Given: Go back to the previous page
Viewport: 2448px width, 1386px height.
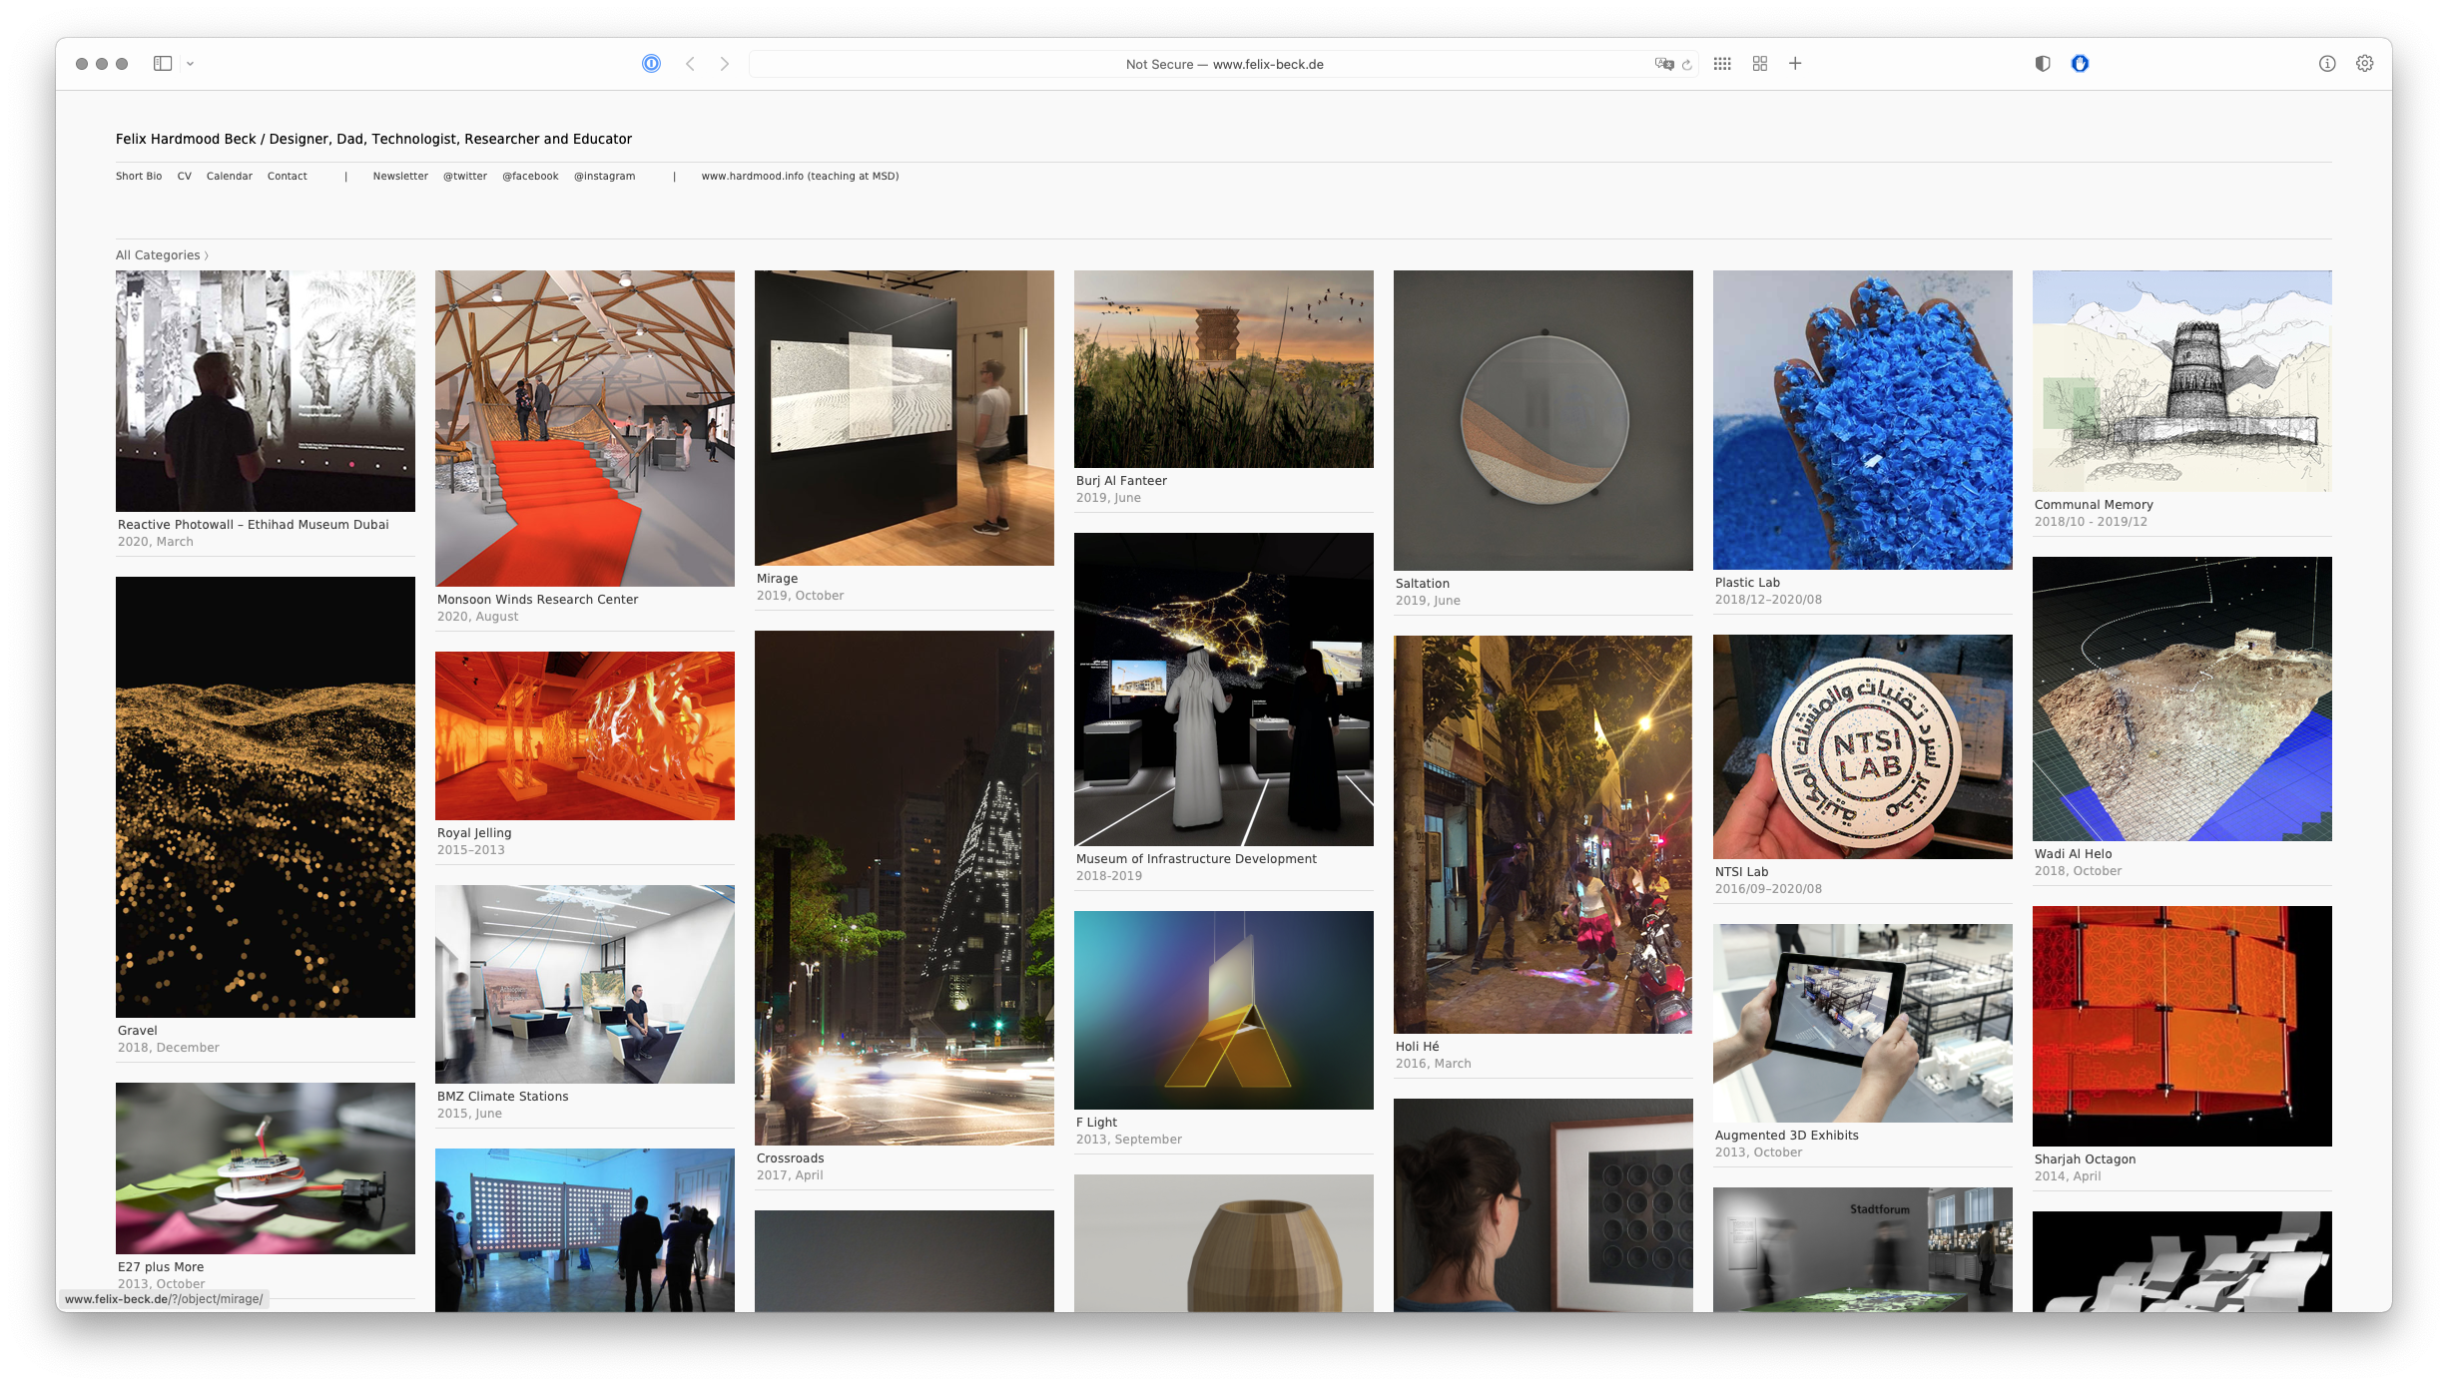Looking at the screenshot, I should [x=690, y=64].
